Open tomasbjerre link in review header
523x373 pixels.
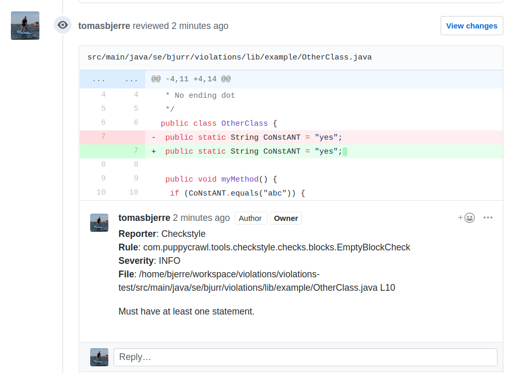[104, 26]
